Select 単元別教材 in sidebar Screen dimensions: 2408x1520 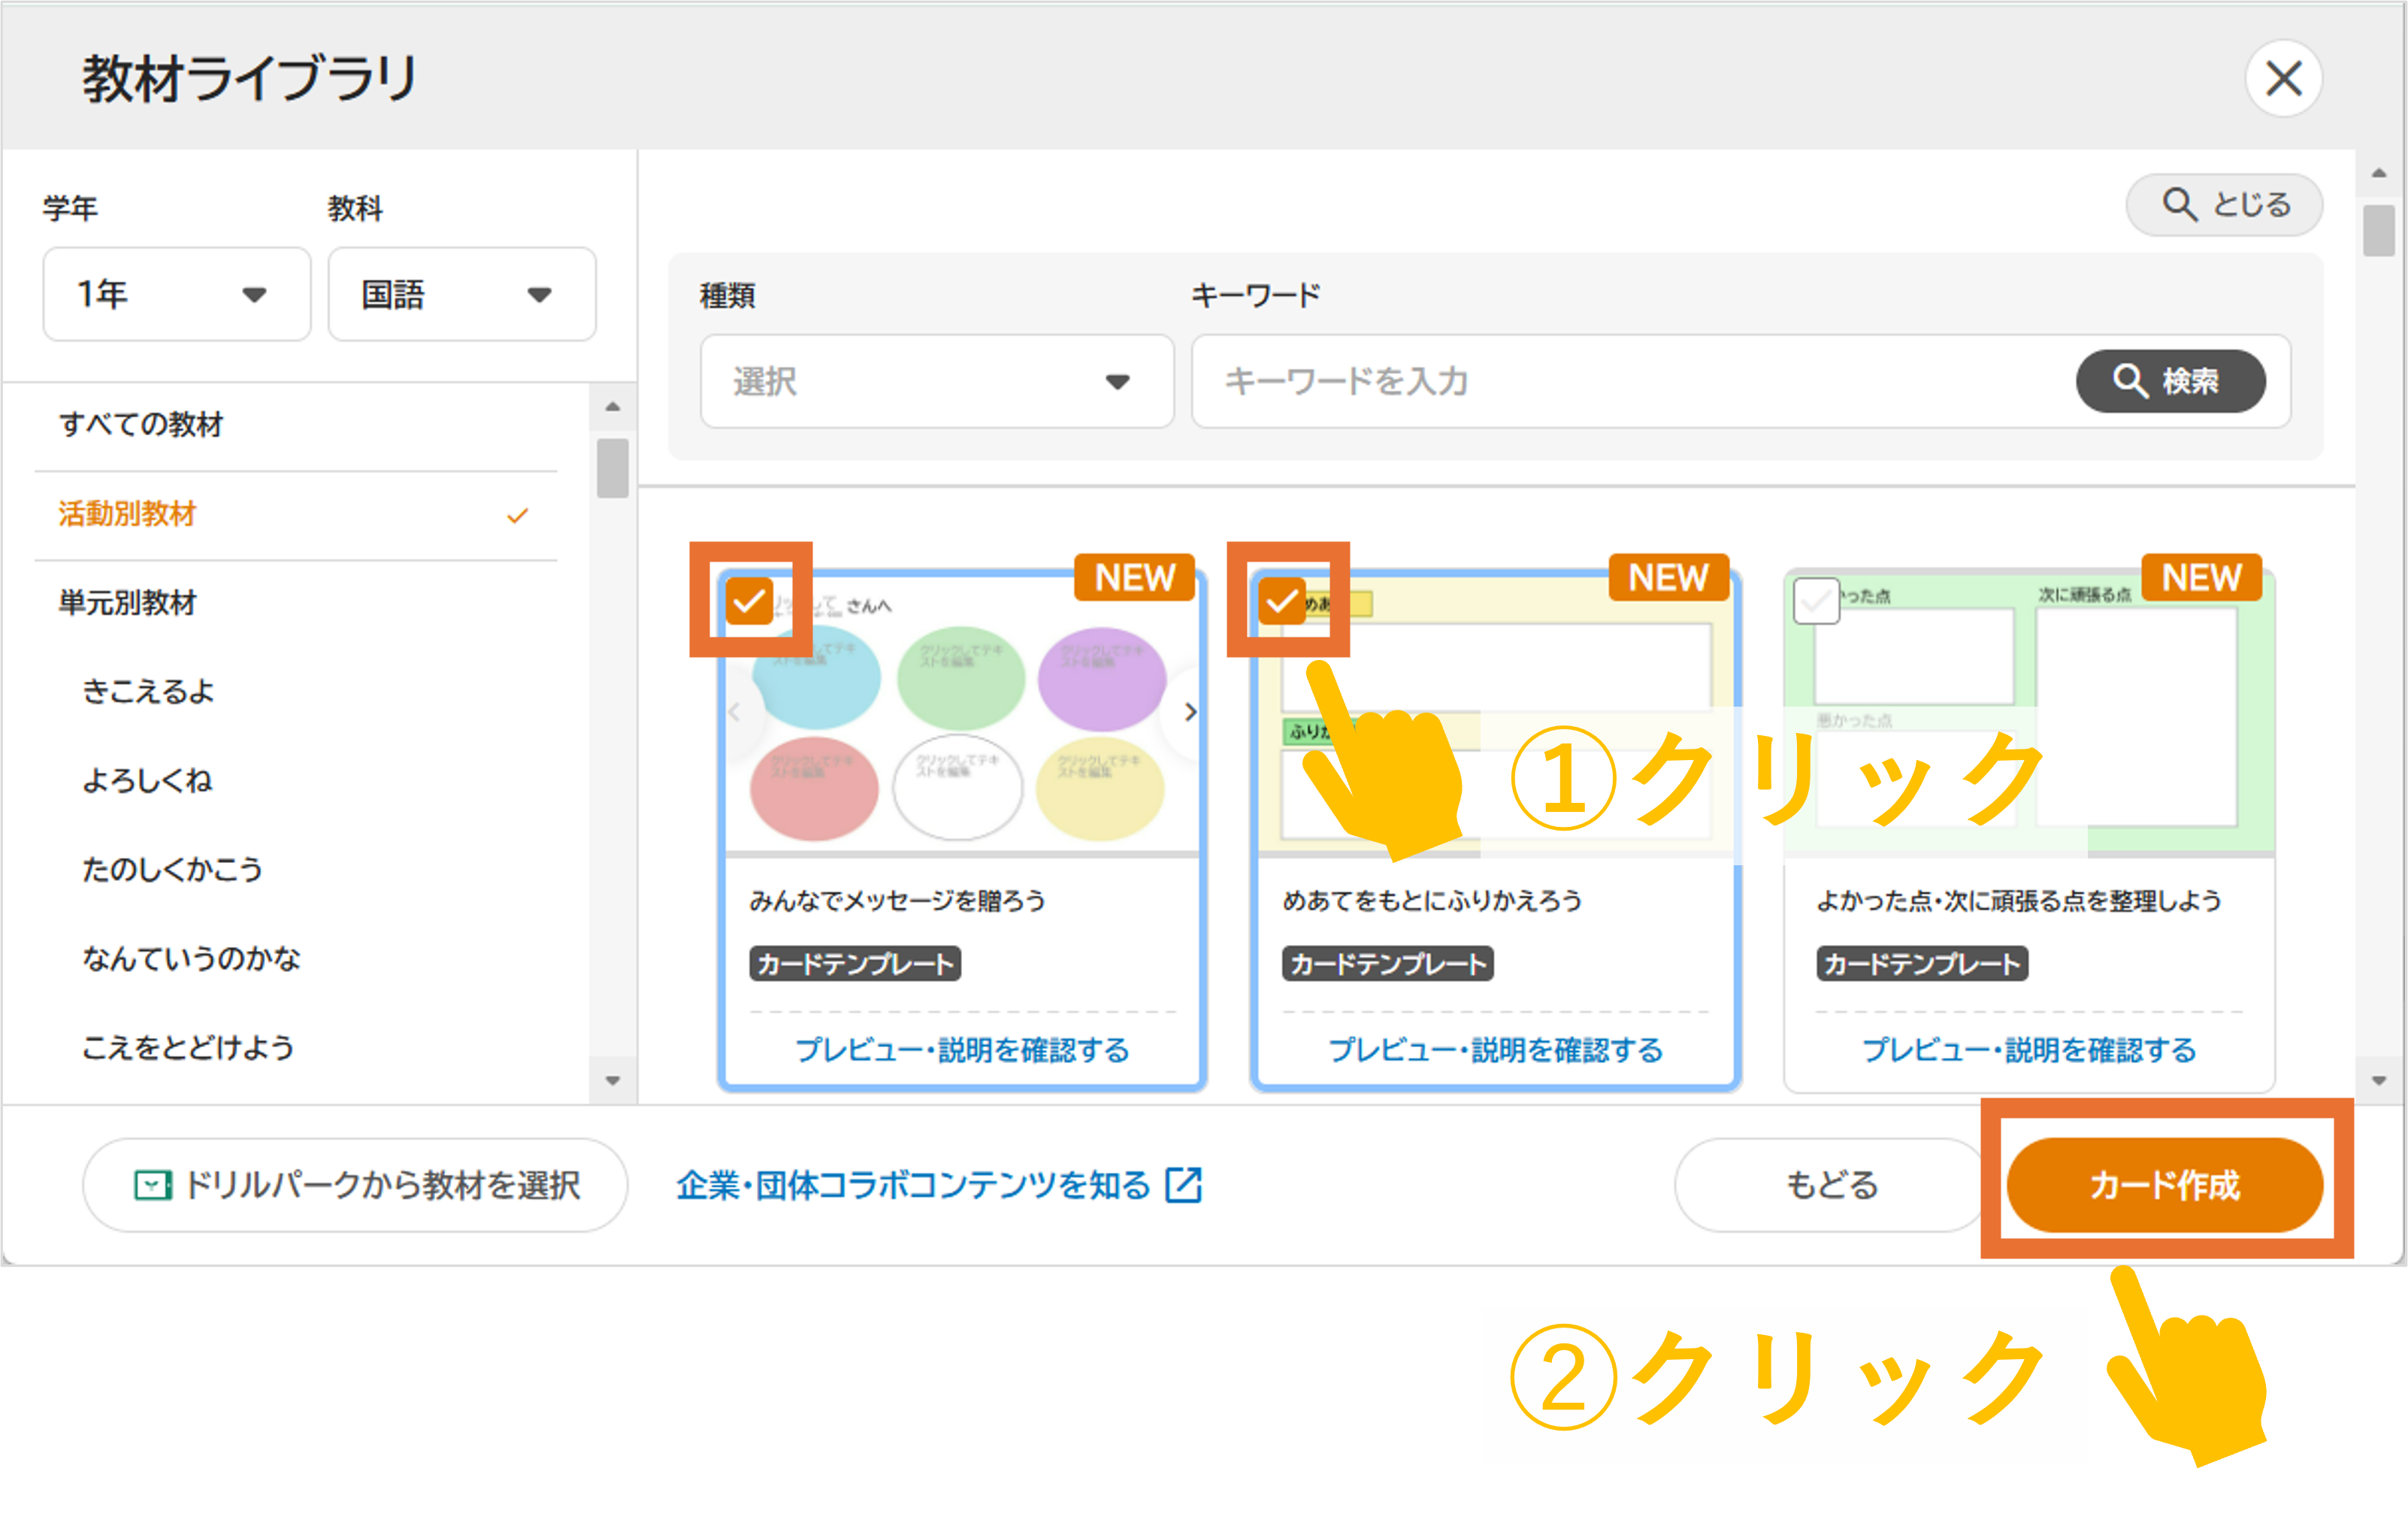tap(128, 603)
